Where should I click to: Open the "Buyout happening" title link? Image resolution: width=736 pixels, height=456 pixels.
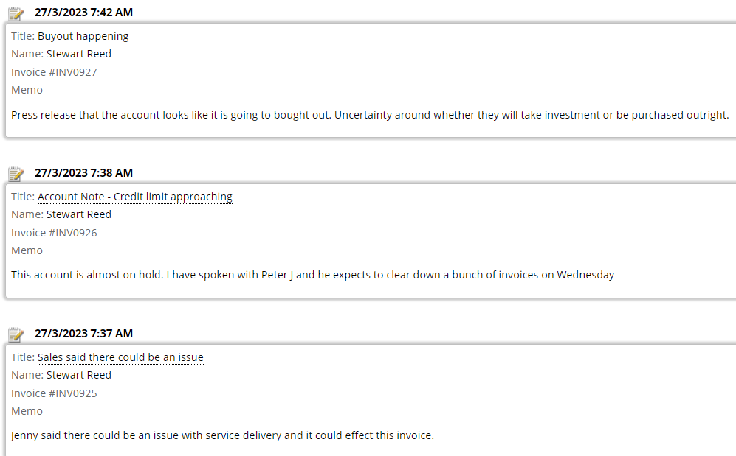[83, 36]
